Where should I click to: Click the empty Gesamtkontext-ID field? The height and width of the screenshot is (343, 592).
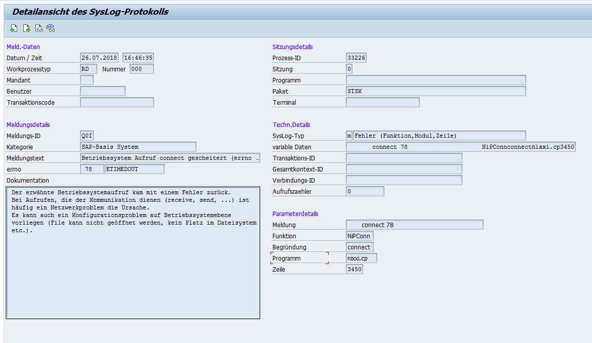click(x=404, y=169)
